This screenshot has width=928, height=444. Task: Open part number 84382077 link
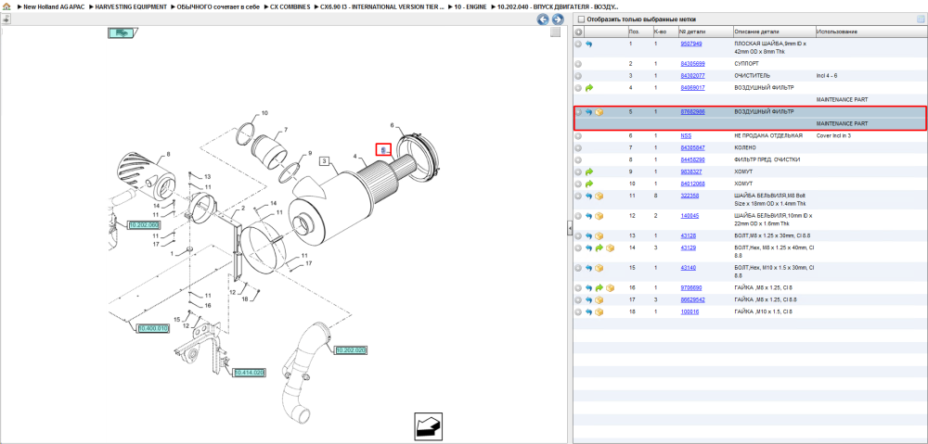692,76
